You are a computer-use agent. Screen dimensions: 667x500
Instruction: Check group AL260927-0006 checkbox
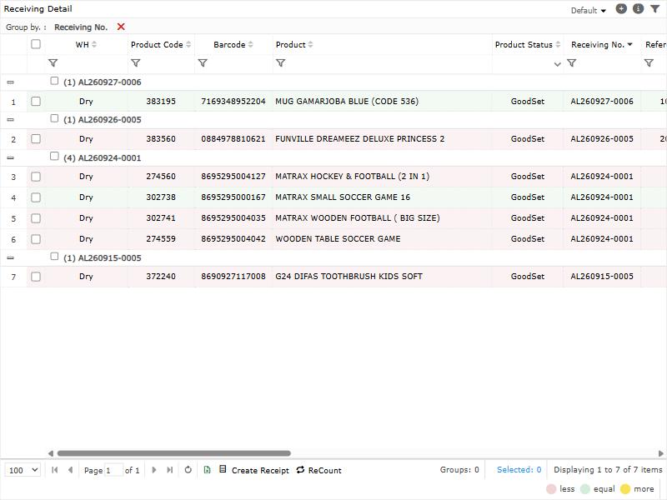point(54,80)
